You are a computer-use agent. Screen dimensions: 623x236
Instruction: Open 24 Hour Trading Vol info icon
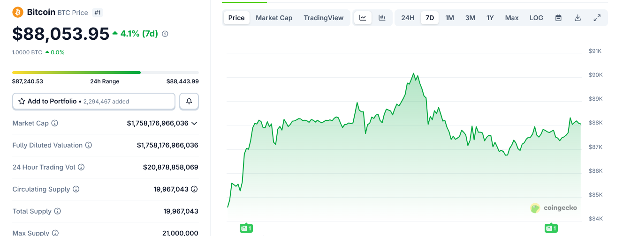coord(81,167)
